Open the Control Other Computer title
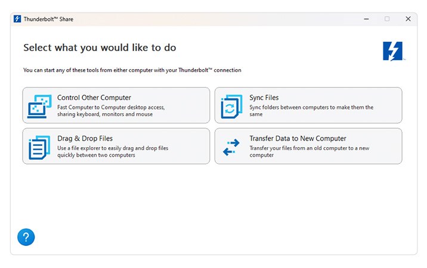 (x=94, y=98)
